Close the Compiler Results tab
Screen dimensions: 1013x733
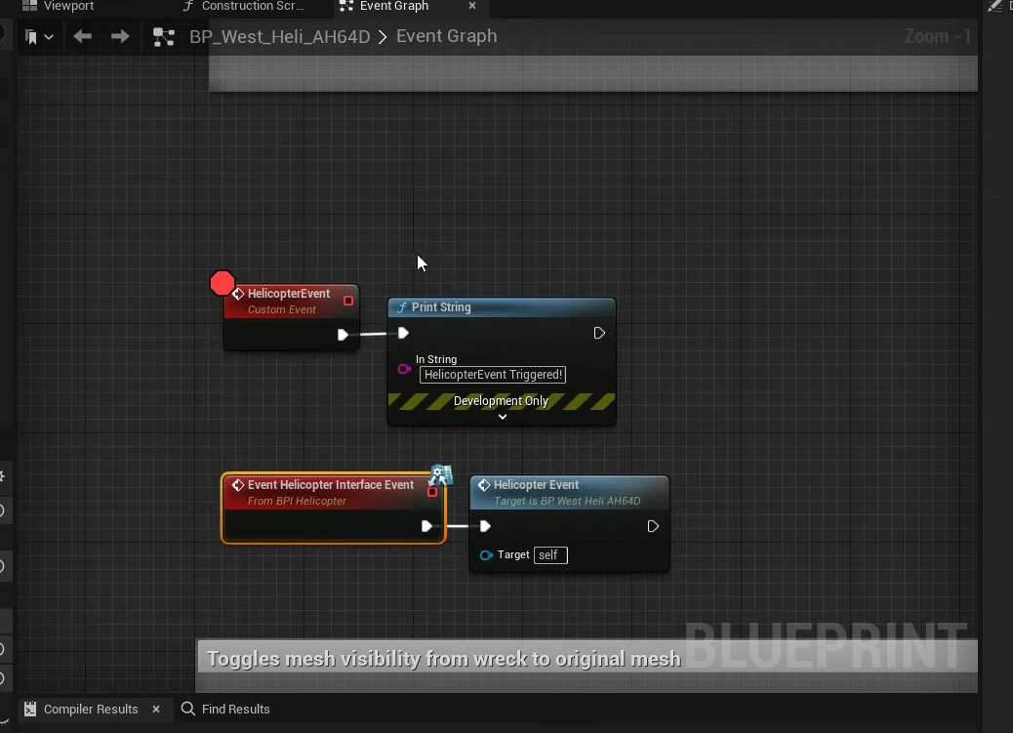click(x=156, y=710)
